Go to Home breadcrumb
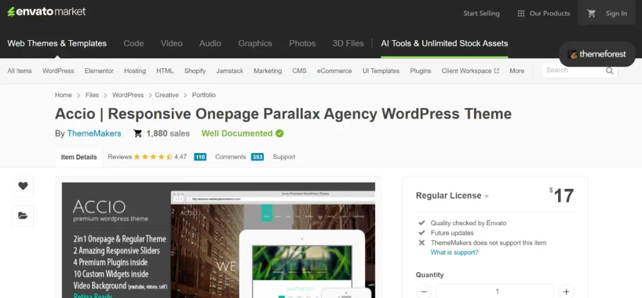The width and height of the screenshot is (642, 298). pyautogui.click(x=63, y=95)
